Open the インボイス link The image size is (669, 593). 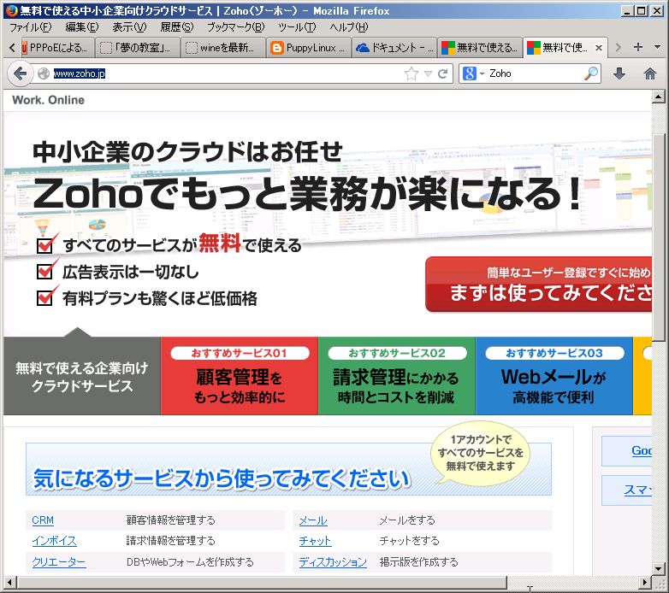(x=54, y=541)
